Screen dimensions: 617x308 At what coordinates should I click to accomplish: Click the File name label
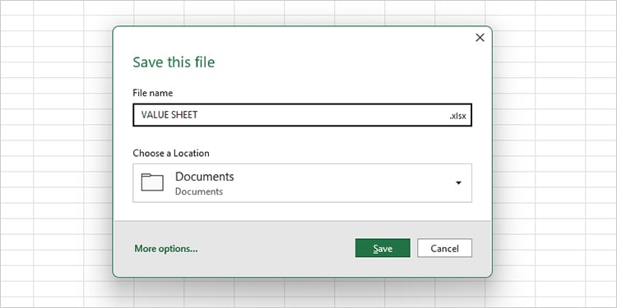[153, 93]
